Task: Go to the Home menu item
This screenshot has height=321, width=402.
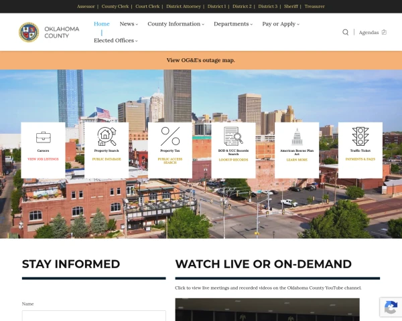Action: click(x=102, y=24)
